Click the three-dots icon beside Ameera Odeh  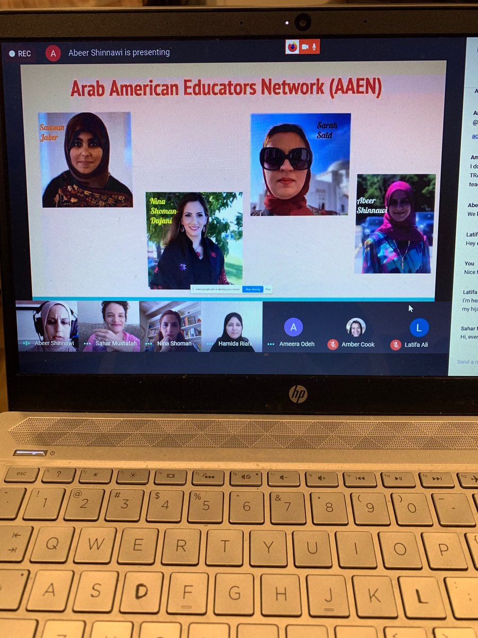[x=271, y=345]
